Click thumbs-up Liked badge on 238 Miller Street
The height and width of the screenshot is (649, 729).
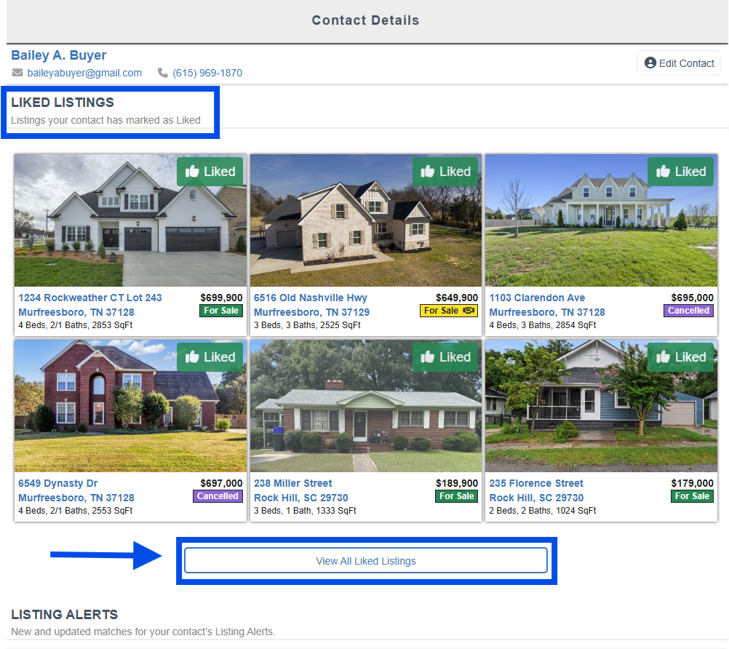coord(445,357)
